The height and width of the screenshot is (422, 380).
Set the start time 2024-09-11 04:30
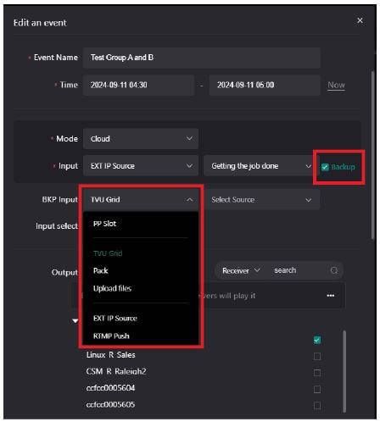point(138,85)
